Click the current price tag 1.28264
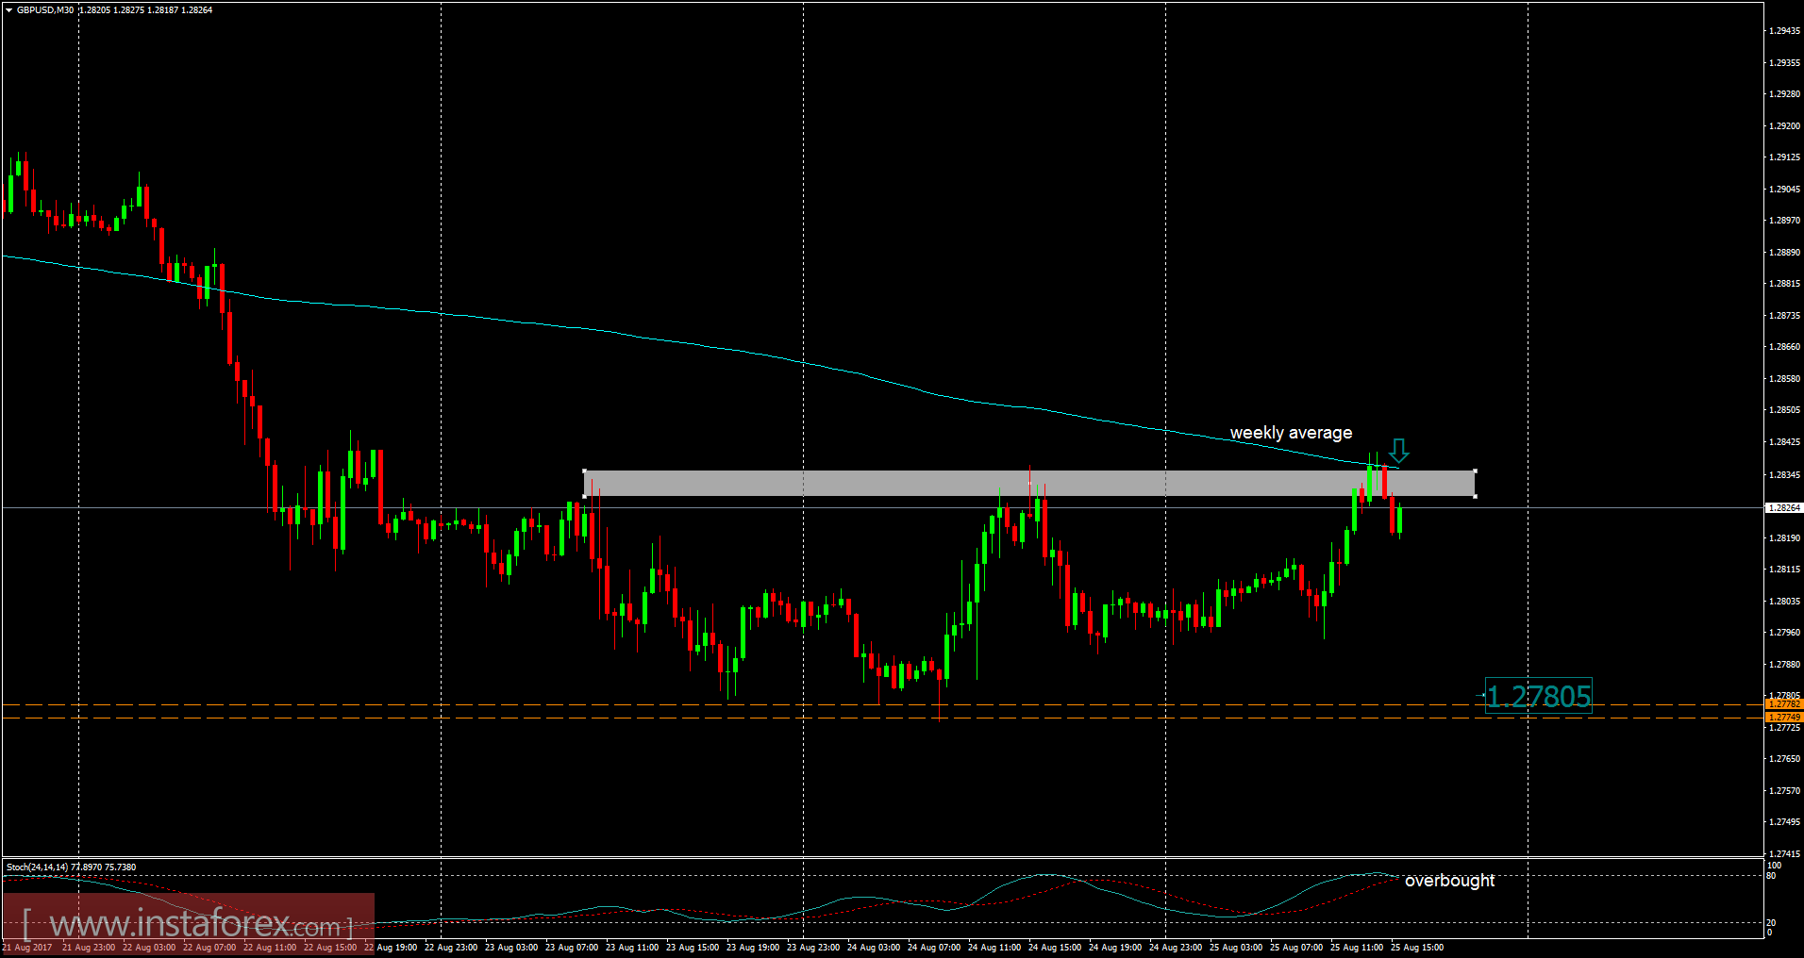Viewport: 1804px width, 958px height. click(x=1783, y=508)
